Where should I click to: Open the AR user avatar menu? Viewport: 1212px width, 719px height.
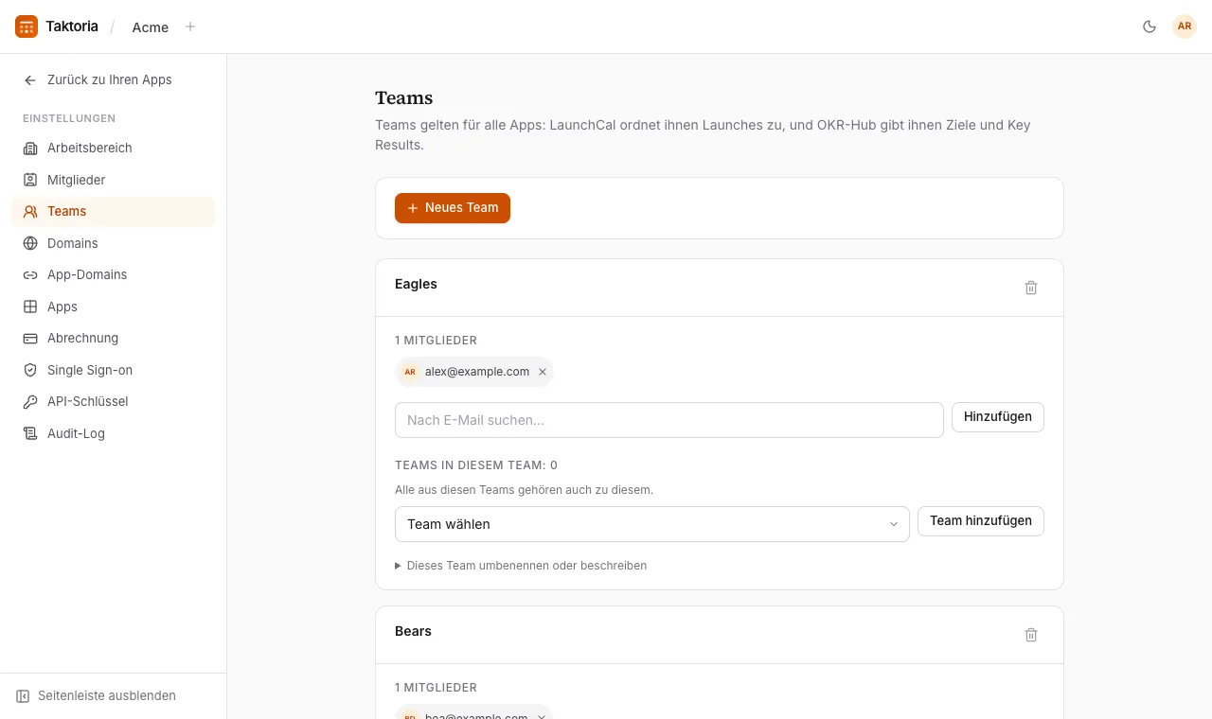click(x=1185, y=26)
